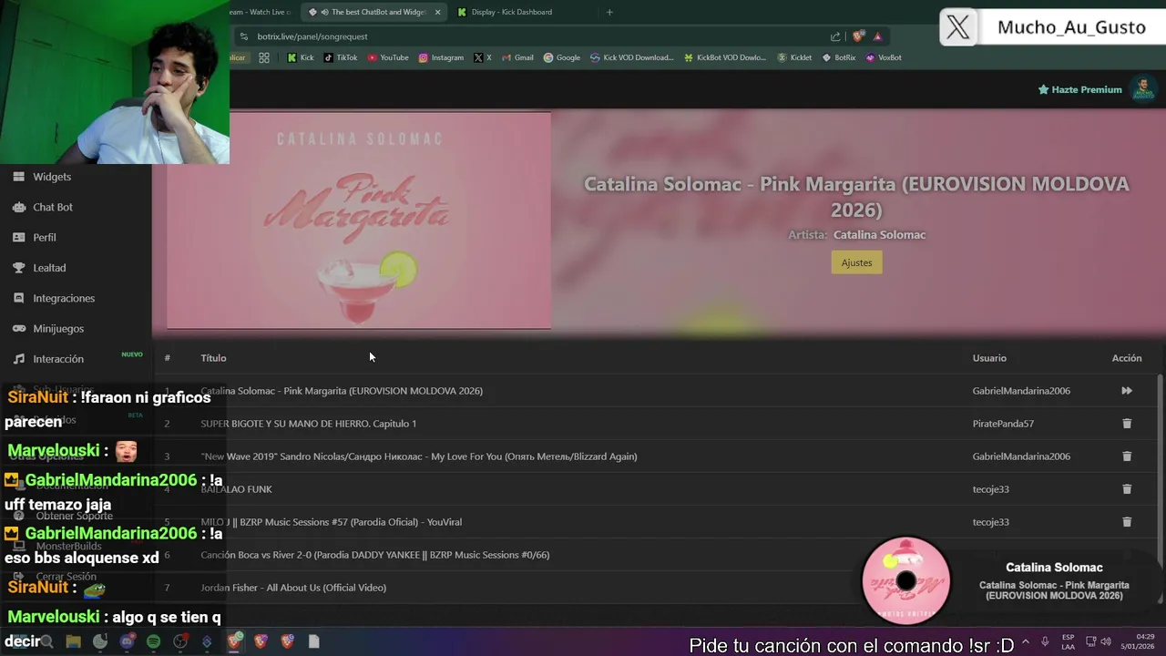The image size is (1166, 656).
Task: Open the user avatar menu at top right
Action: pos(1142,89)
